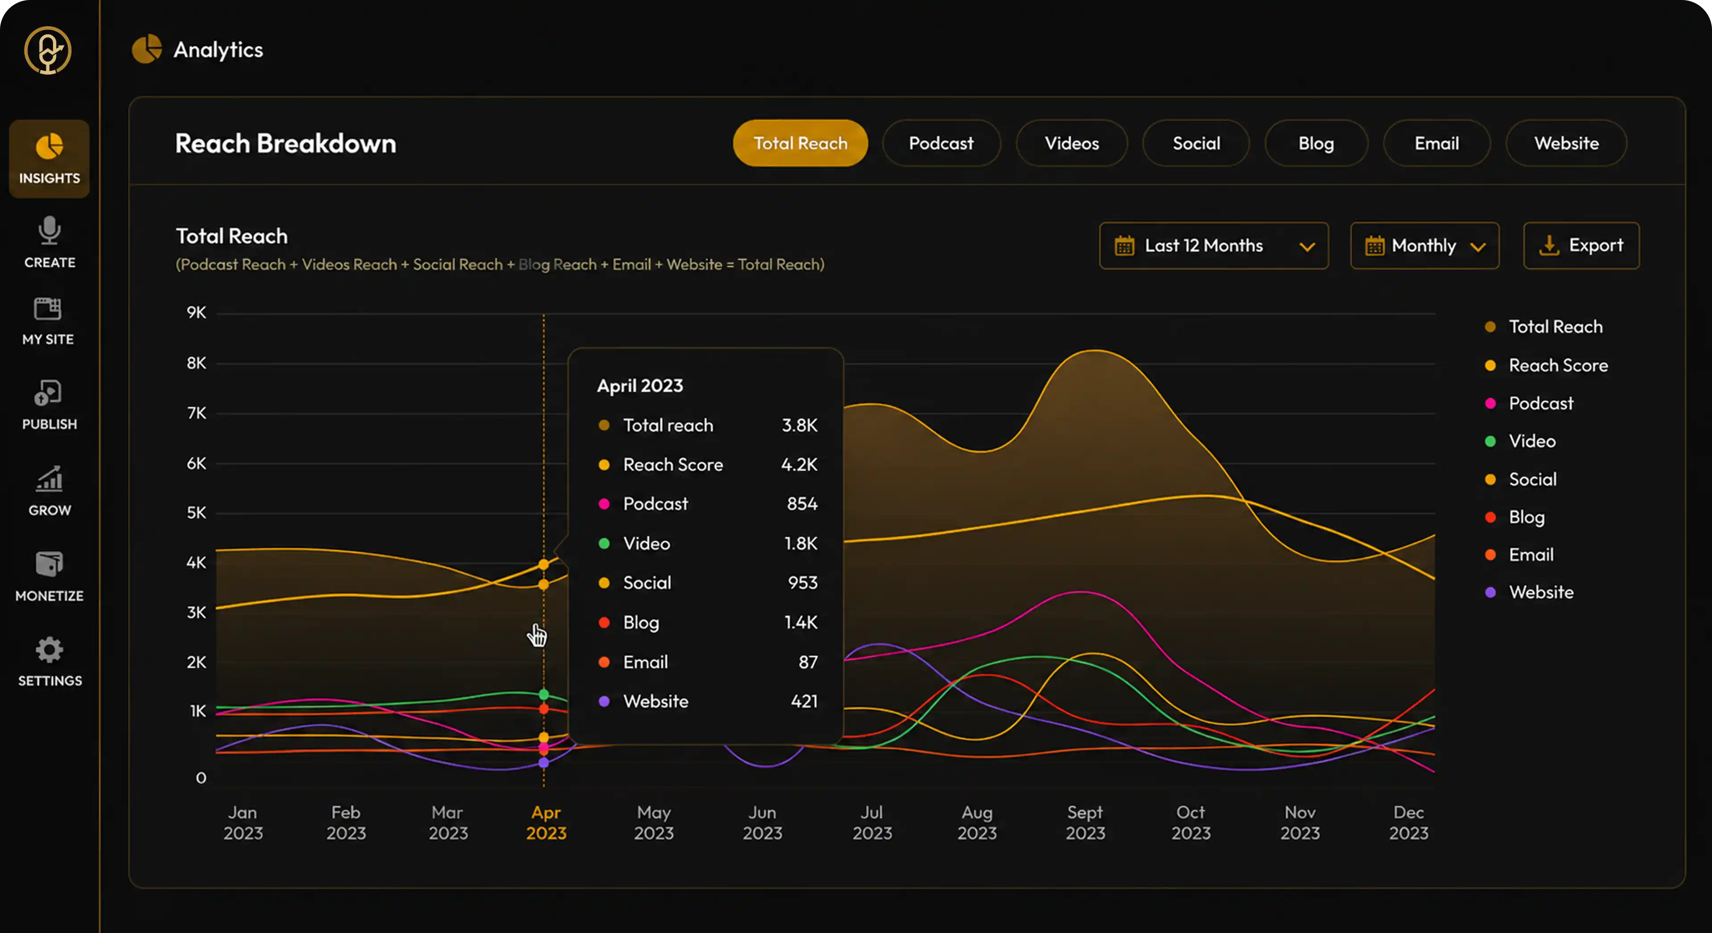Toggle Website series in legend
Image resolution: width=1712 pixels, height=933 pixels.
click(x=1529, y=592)
